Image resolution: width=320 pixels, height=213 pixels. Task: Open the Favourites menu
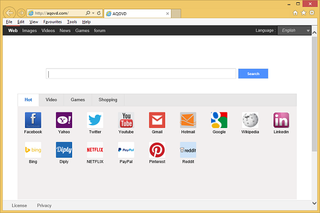52,22
